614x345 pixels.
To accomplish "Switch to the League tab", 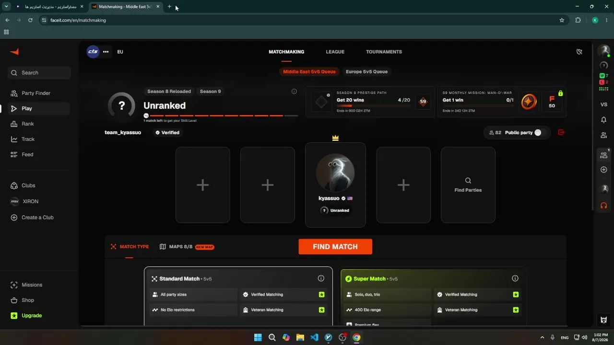I will pos(335,52).
